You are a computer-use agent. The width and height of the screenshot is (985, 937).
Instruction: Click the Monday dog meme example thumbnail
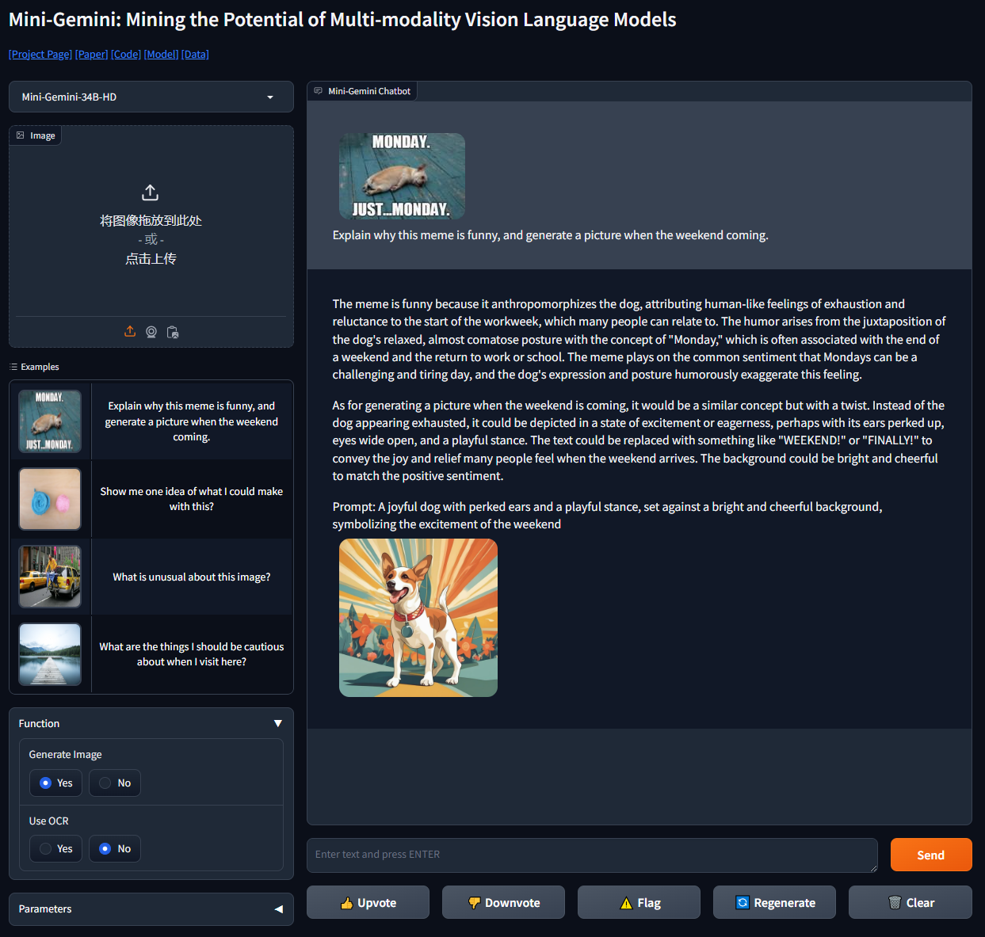(x=50, y=421)
